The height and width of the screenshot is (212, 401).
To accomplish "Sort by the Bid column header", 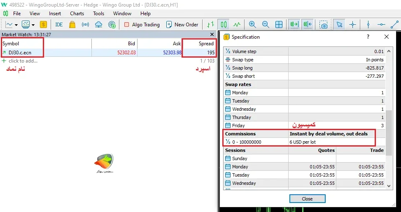I will [x=114, y=44].
